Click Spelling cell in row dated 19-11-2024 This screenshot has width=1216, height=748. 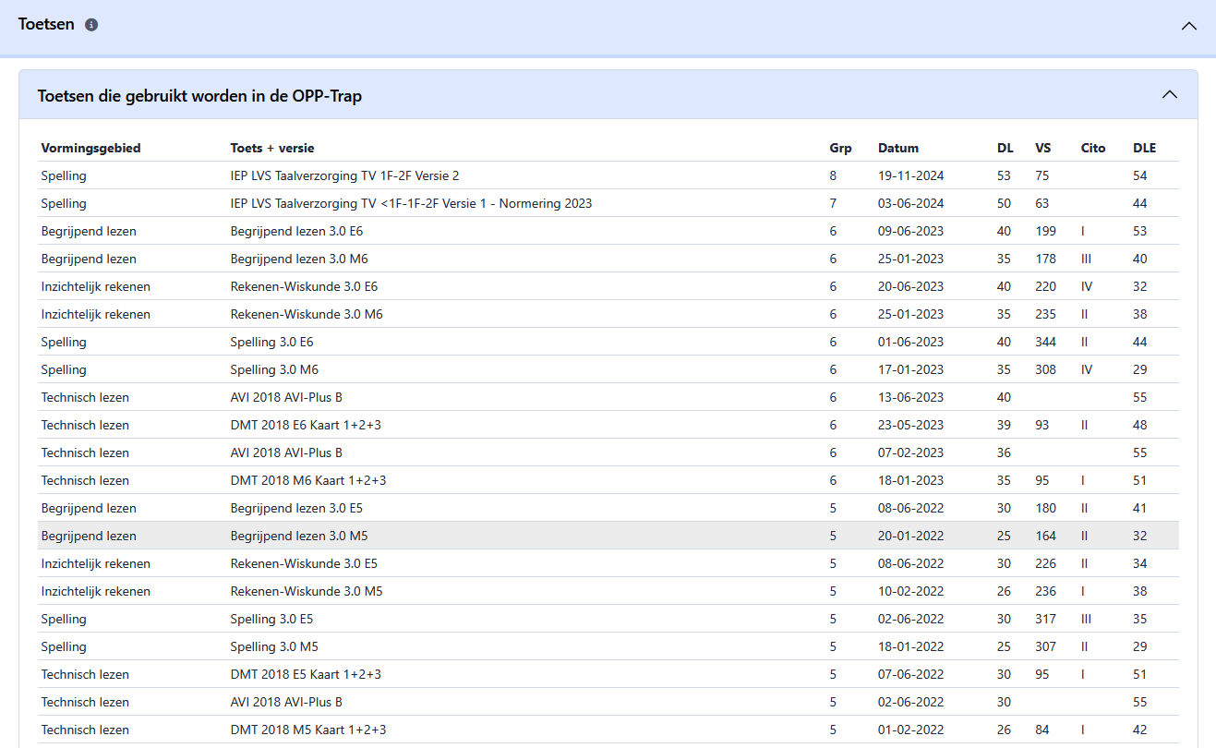(x=64, y=175)
